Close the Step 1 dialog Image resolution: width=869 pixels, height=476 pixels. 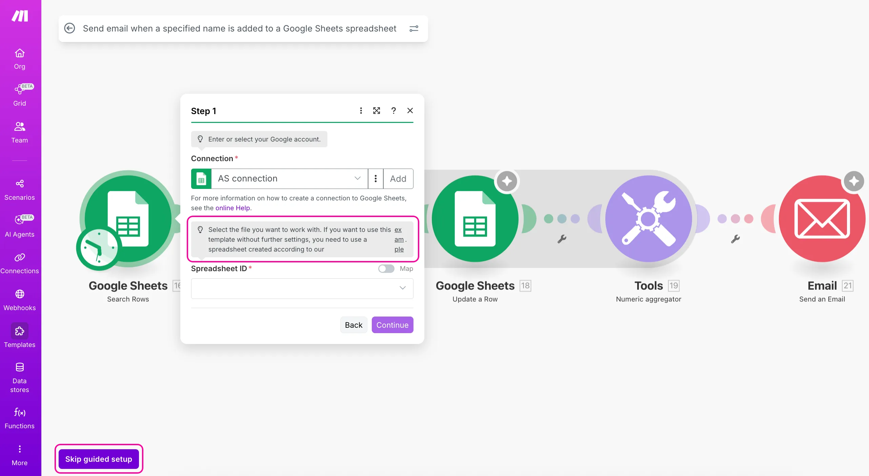[x=410, y=111]
